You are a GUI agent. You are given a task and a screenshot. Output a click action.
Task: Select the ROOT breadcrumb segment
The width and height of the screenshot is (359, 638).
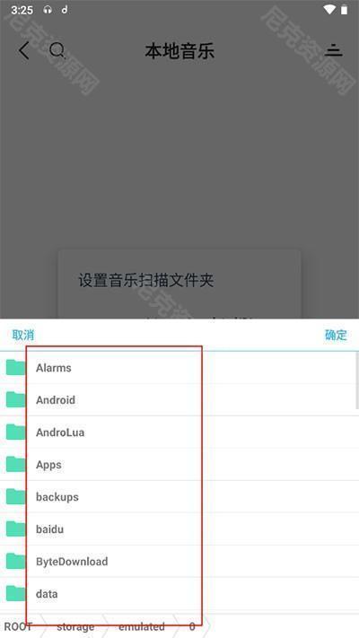pyautogui.click(x=18, y=626)
